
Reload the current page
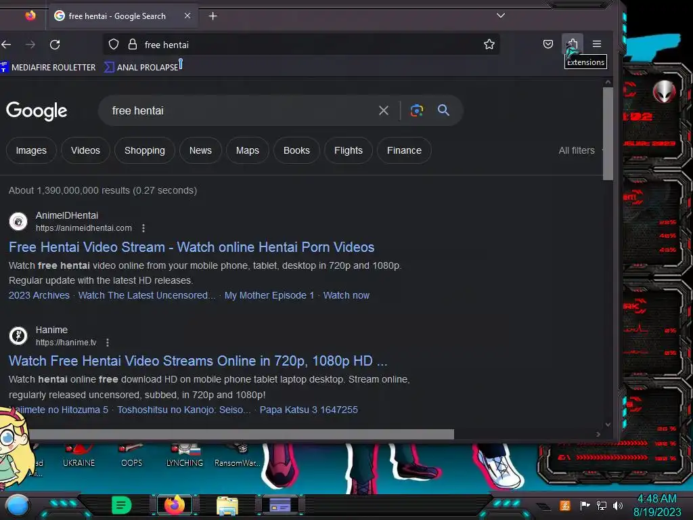[55, 44]
